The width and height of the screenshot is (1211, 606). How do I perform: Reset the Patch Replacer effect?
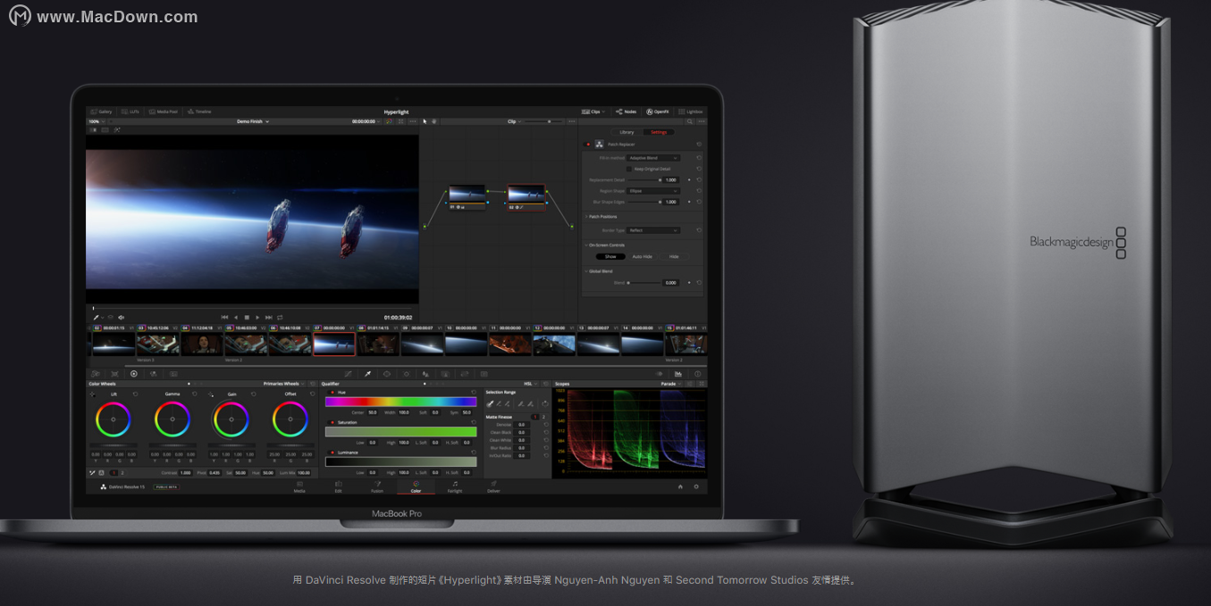(x=699, y=144)
